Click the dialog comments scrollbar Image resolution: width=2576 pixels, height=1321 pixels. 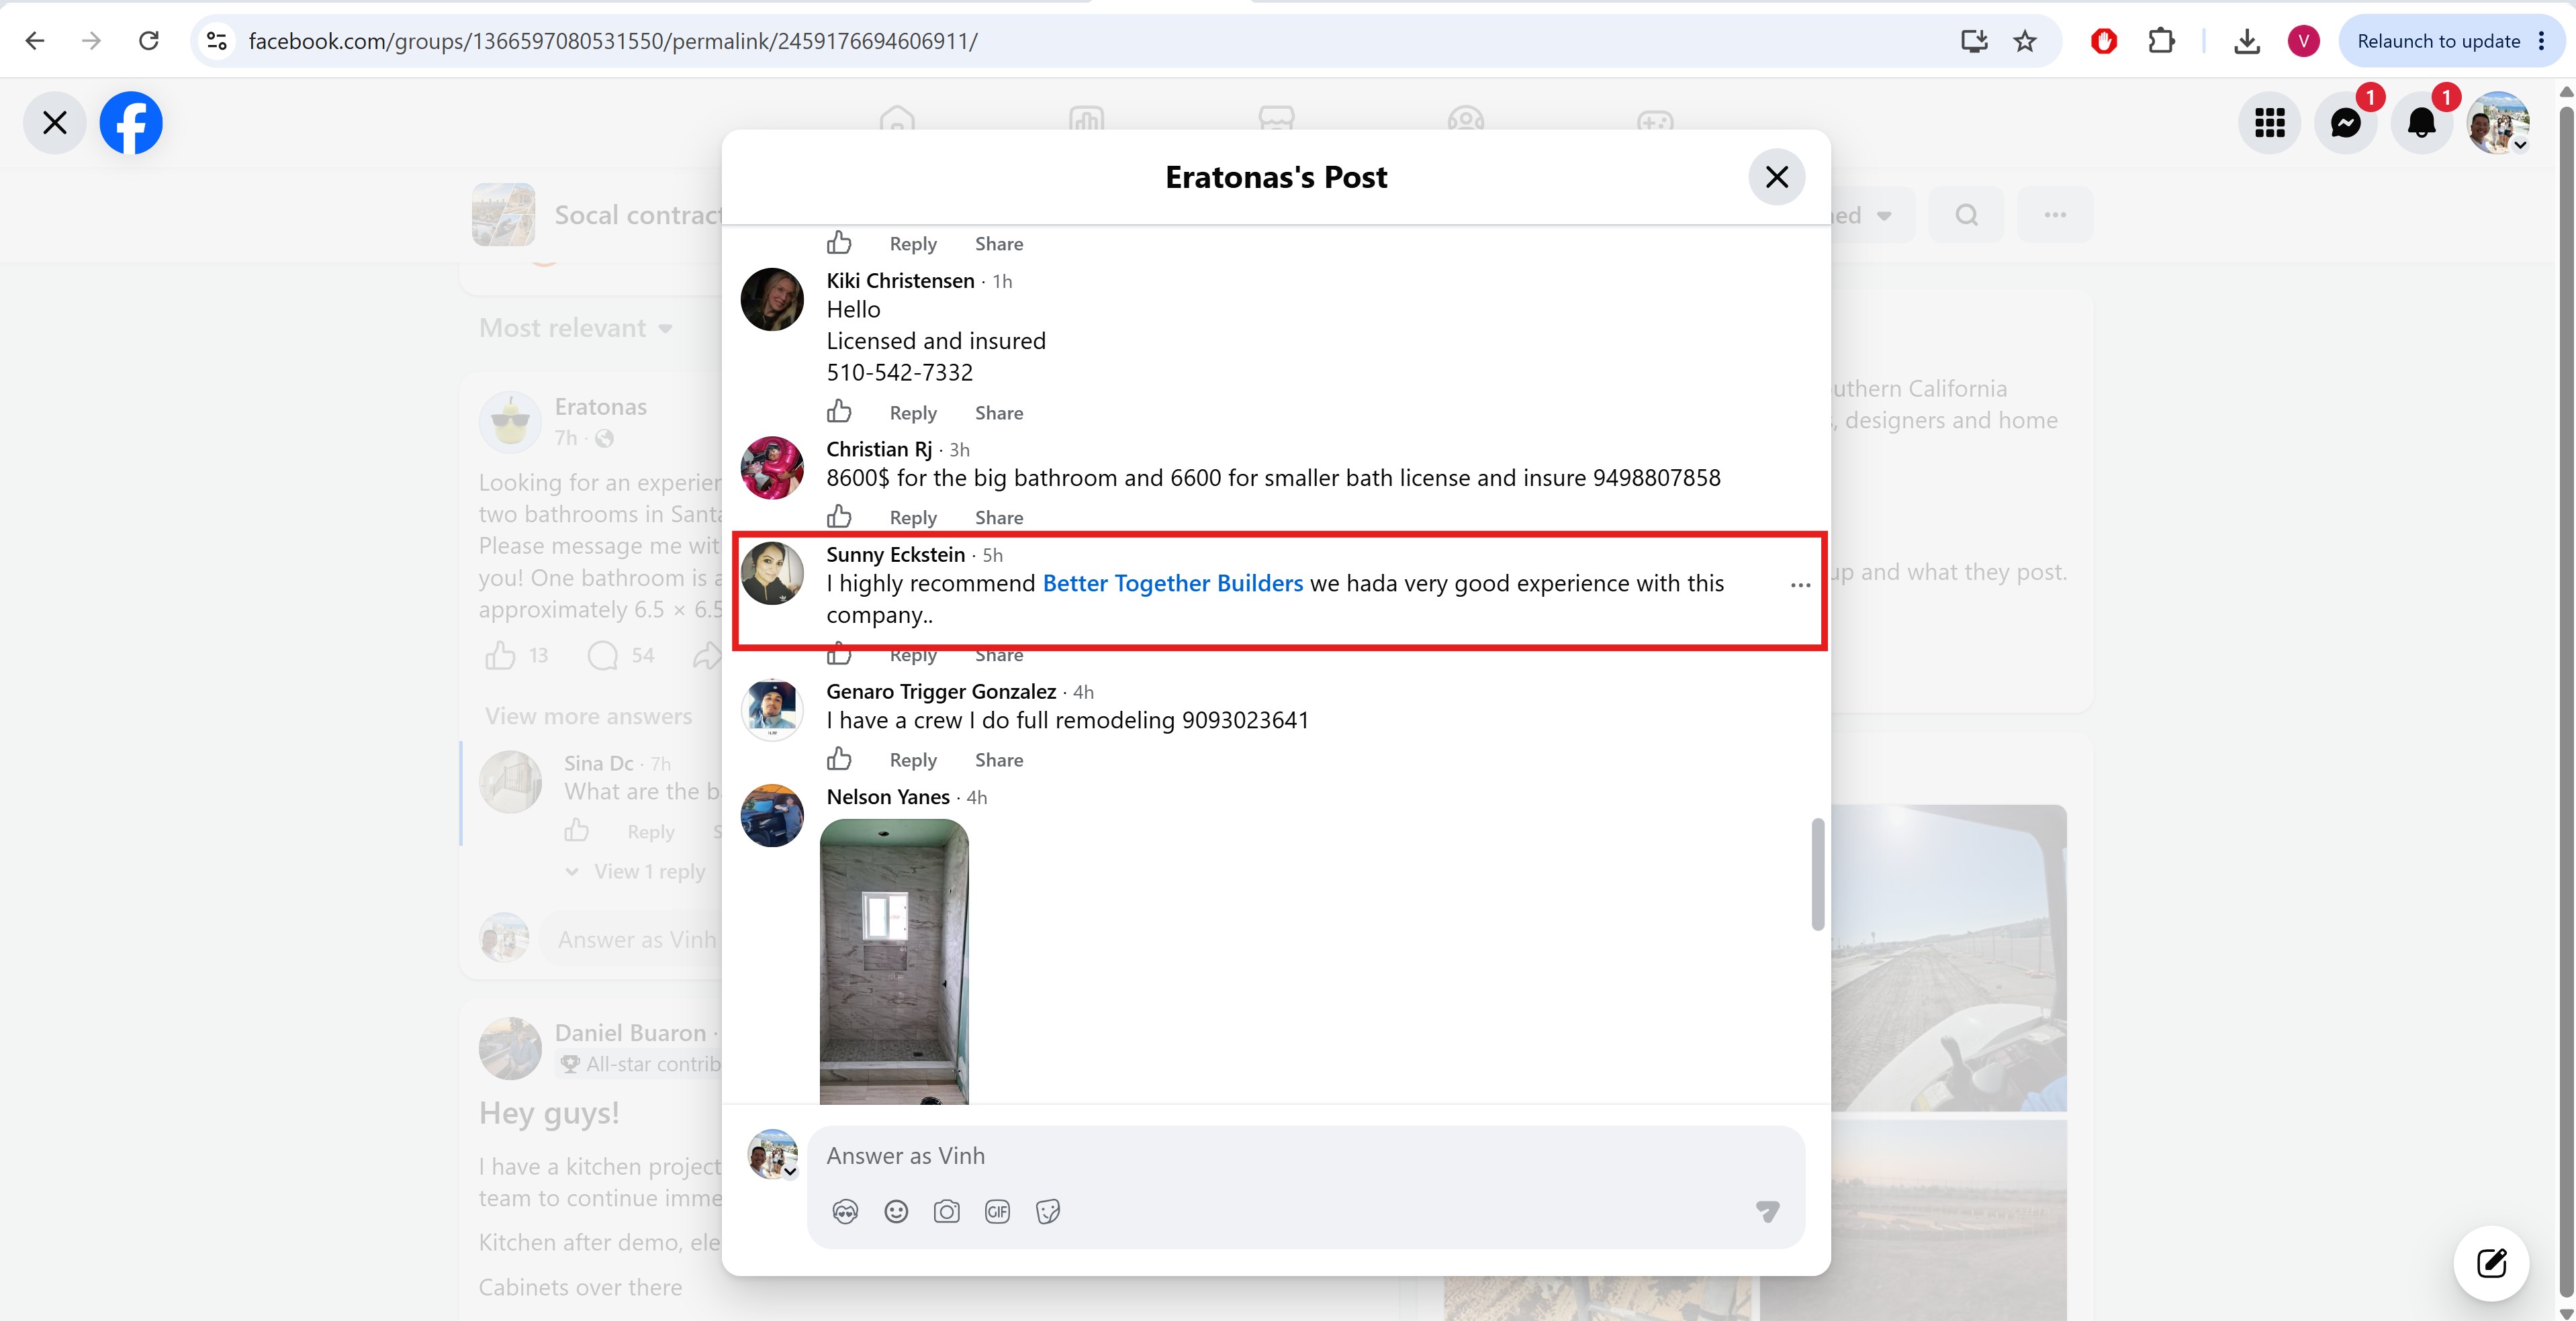click(1817, 875)
